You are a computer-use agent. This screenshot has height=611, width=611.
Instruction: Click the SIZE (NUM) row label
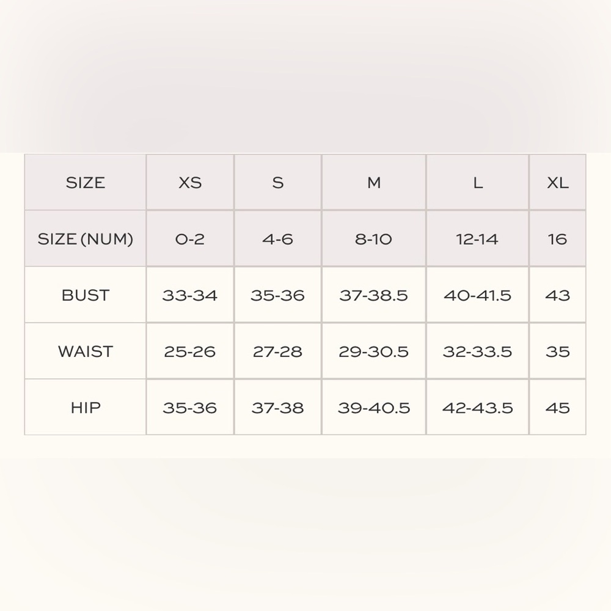click(x=86, y=239)
